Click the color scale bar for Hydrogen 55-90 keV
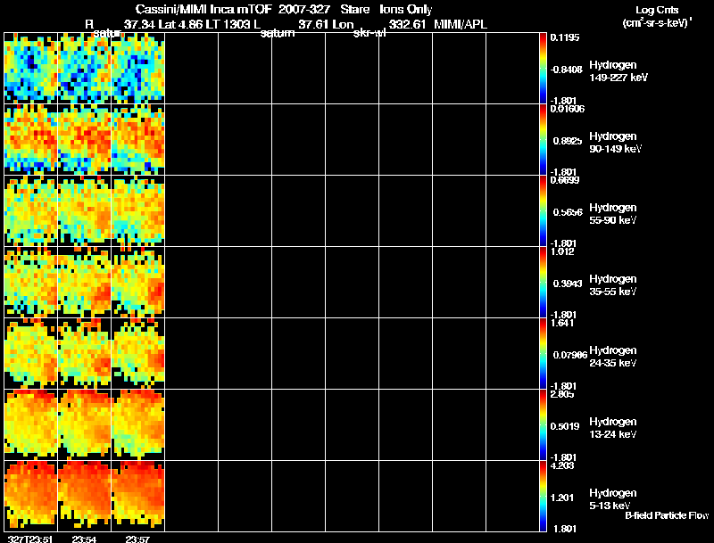The height and width of the screenshot is (543, 714). [543, 211]
